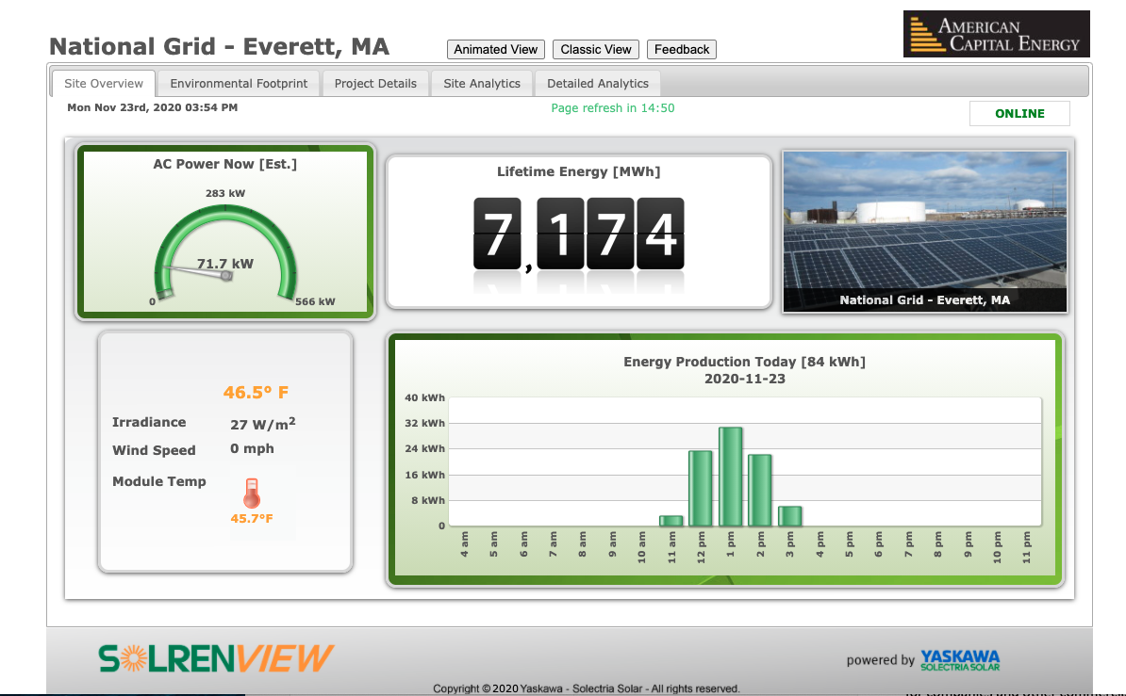Click the 24 kWh axis label
Viewport: 1126px width, 696px height.
(x=424, y=448)
